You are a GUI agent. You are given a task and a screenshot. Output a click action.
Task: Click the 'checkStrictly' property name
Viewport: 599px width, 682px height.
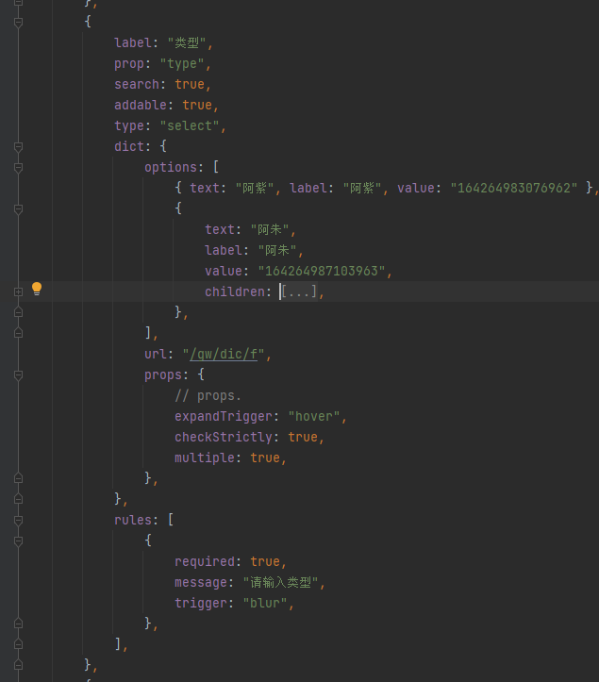[224, 437]
